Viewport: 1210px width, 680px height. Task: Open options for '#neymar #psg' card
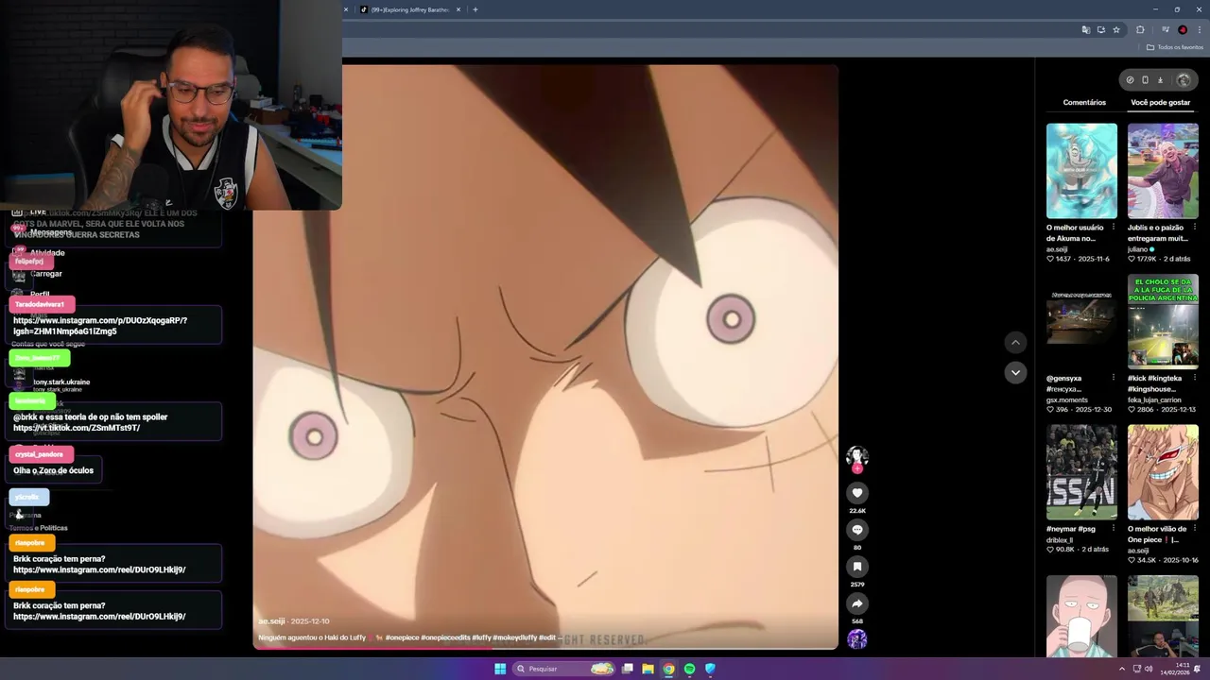1113,529
